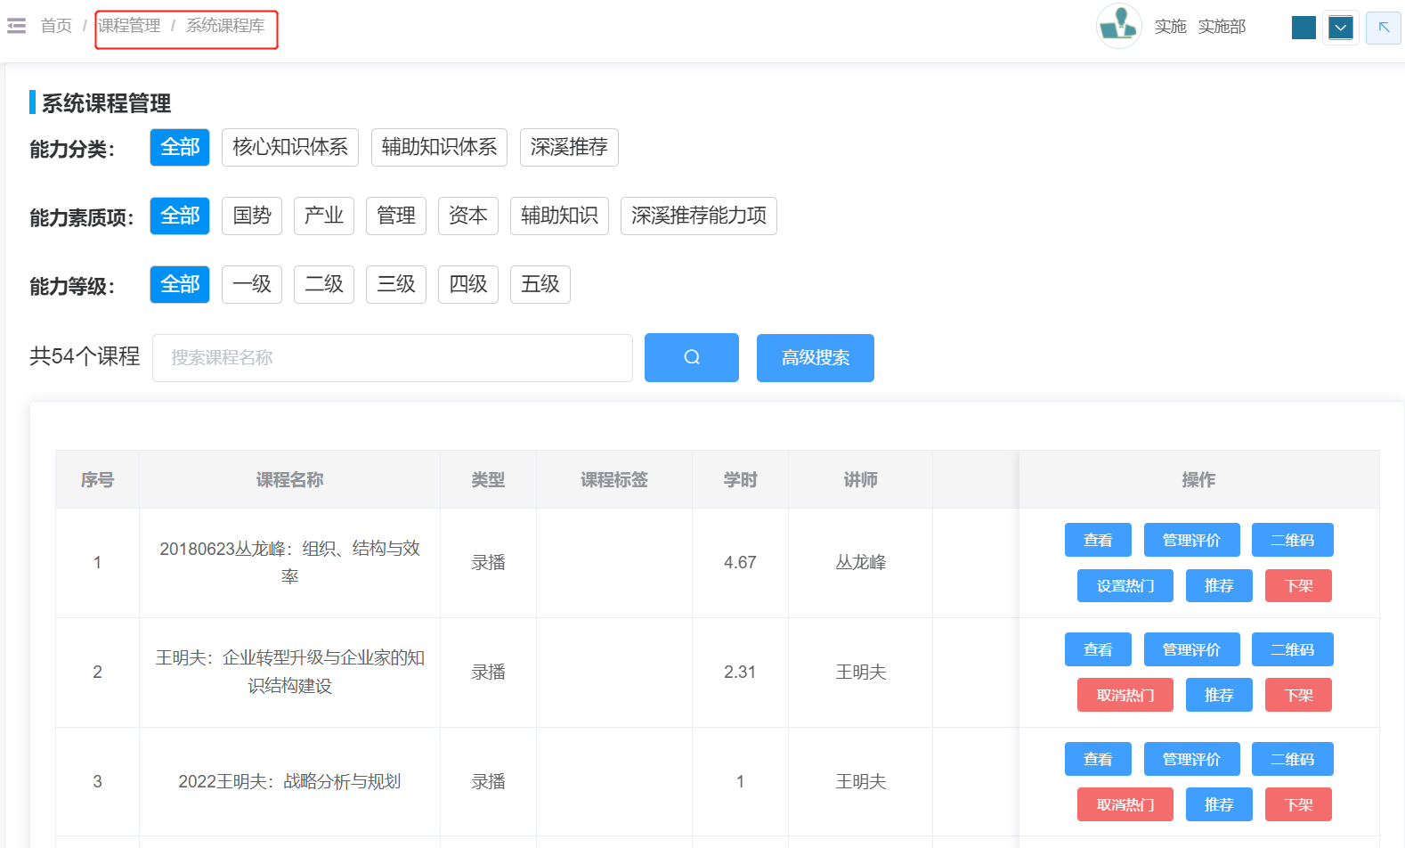Click 下架 for course row 2
Viewport: 1405px width, 848px height.
pos(1297,695)
